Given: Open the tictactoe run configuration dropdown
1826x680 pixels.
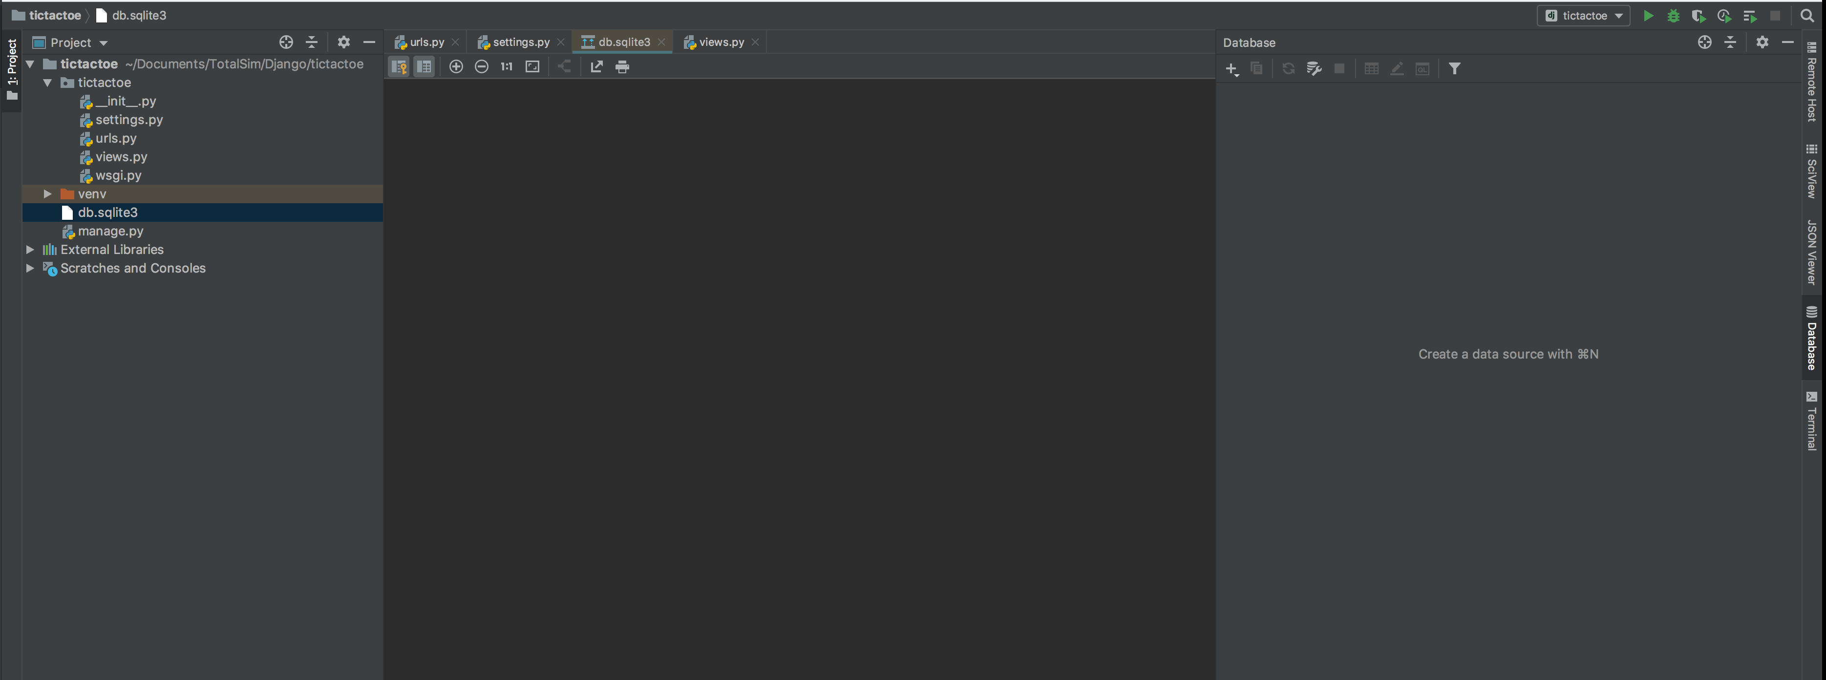Looking at the screenshot, I should point(1584,16).
